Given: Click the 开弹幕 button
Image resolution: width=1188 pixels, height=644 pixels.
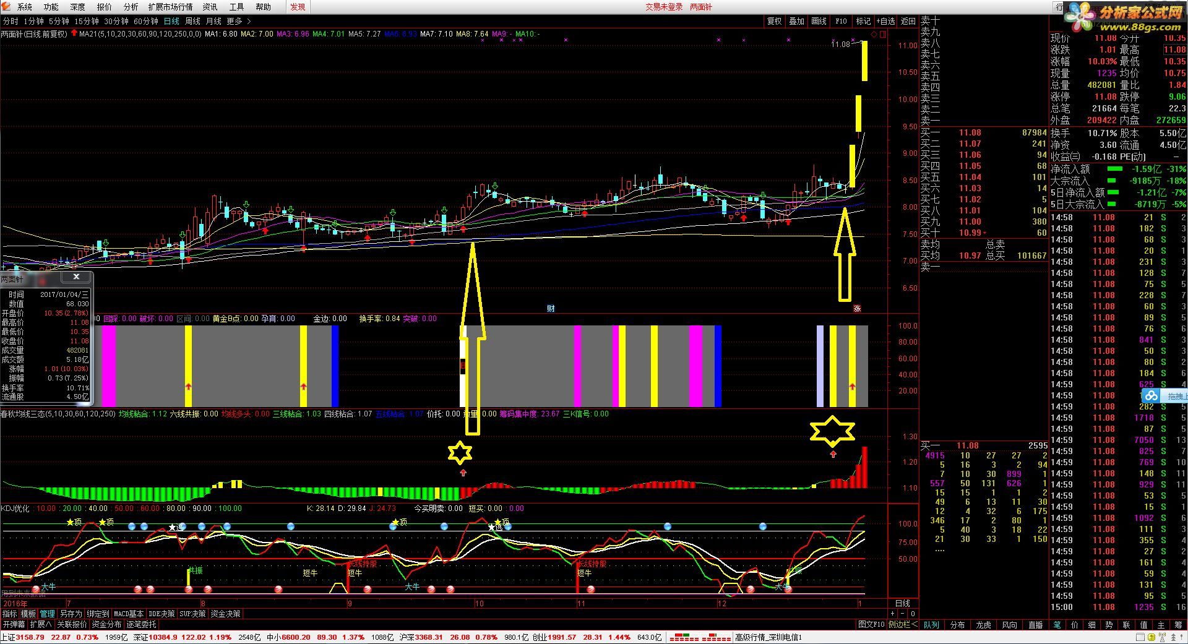Looking at the screenshot, I should [14, 624].
